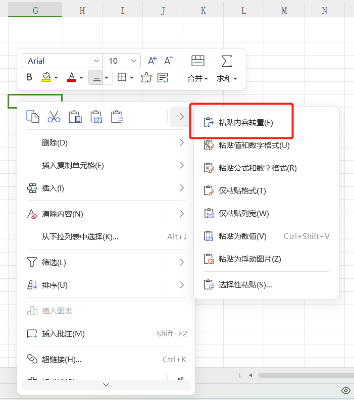This screenshot has width=354, height=400.
Task: Click the eye view mode icon
Action: [346, 390]
